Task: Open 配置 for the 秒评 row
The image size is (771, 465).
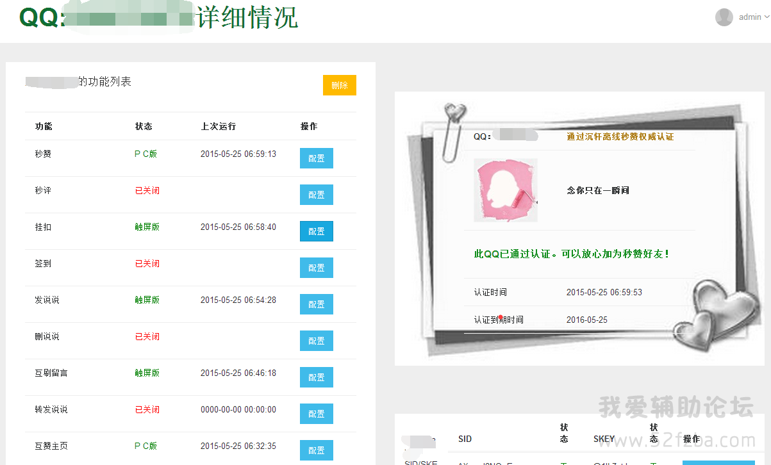Action: tap(317, 195)
